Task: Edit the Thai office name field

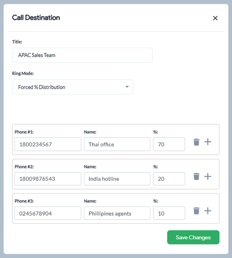Action: [117, 144]
